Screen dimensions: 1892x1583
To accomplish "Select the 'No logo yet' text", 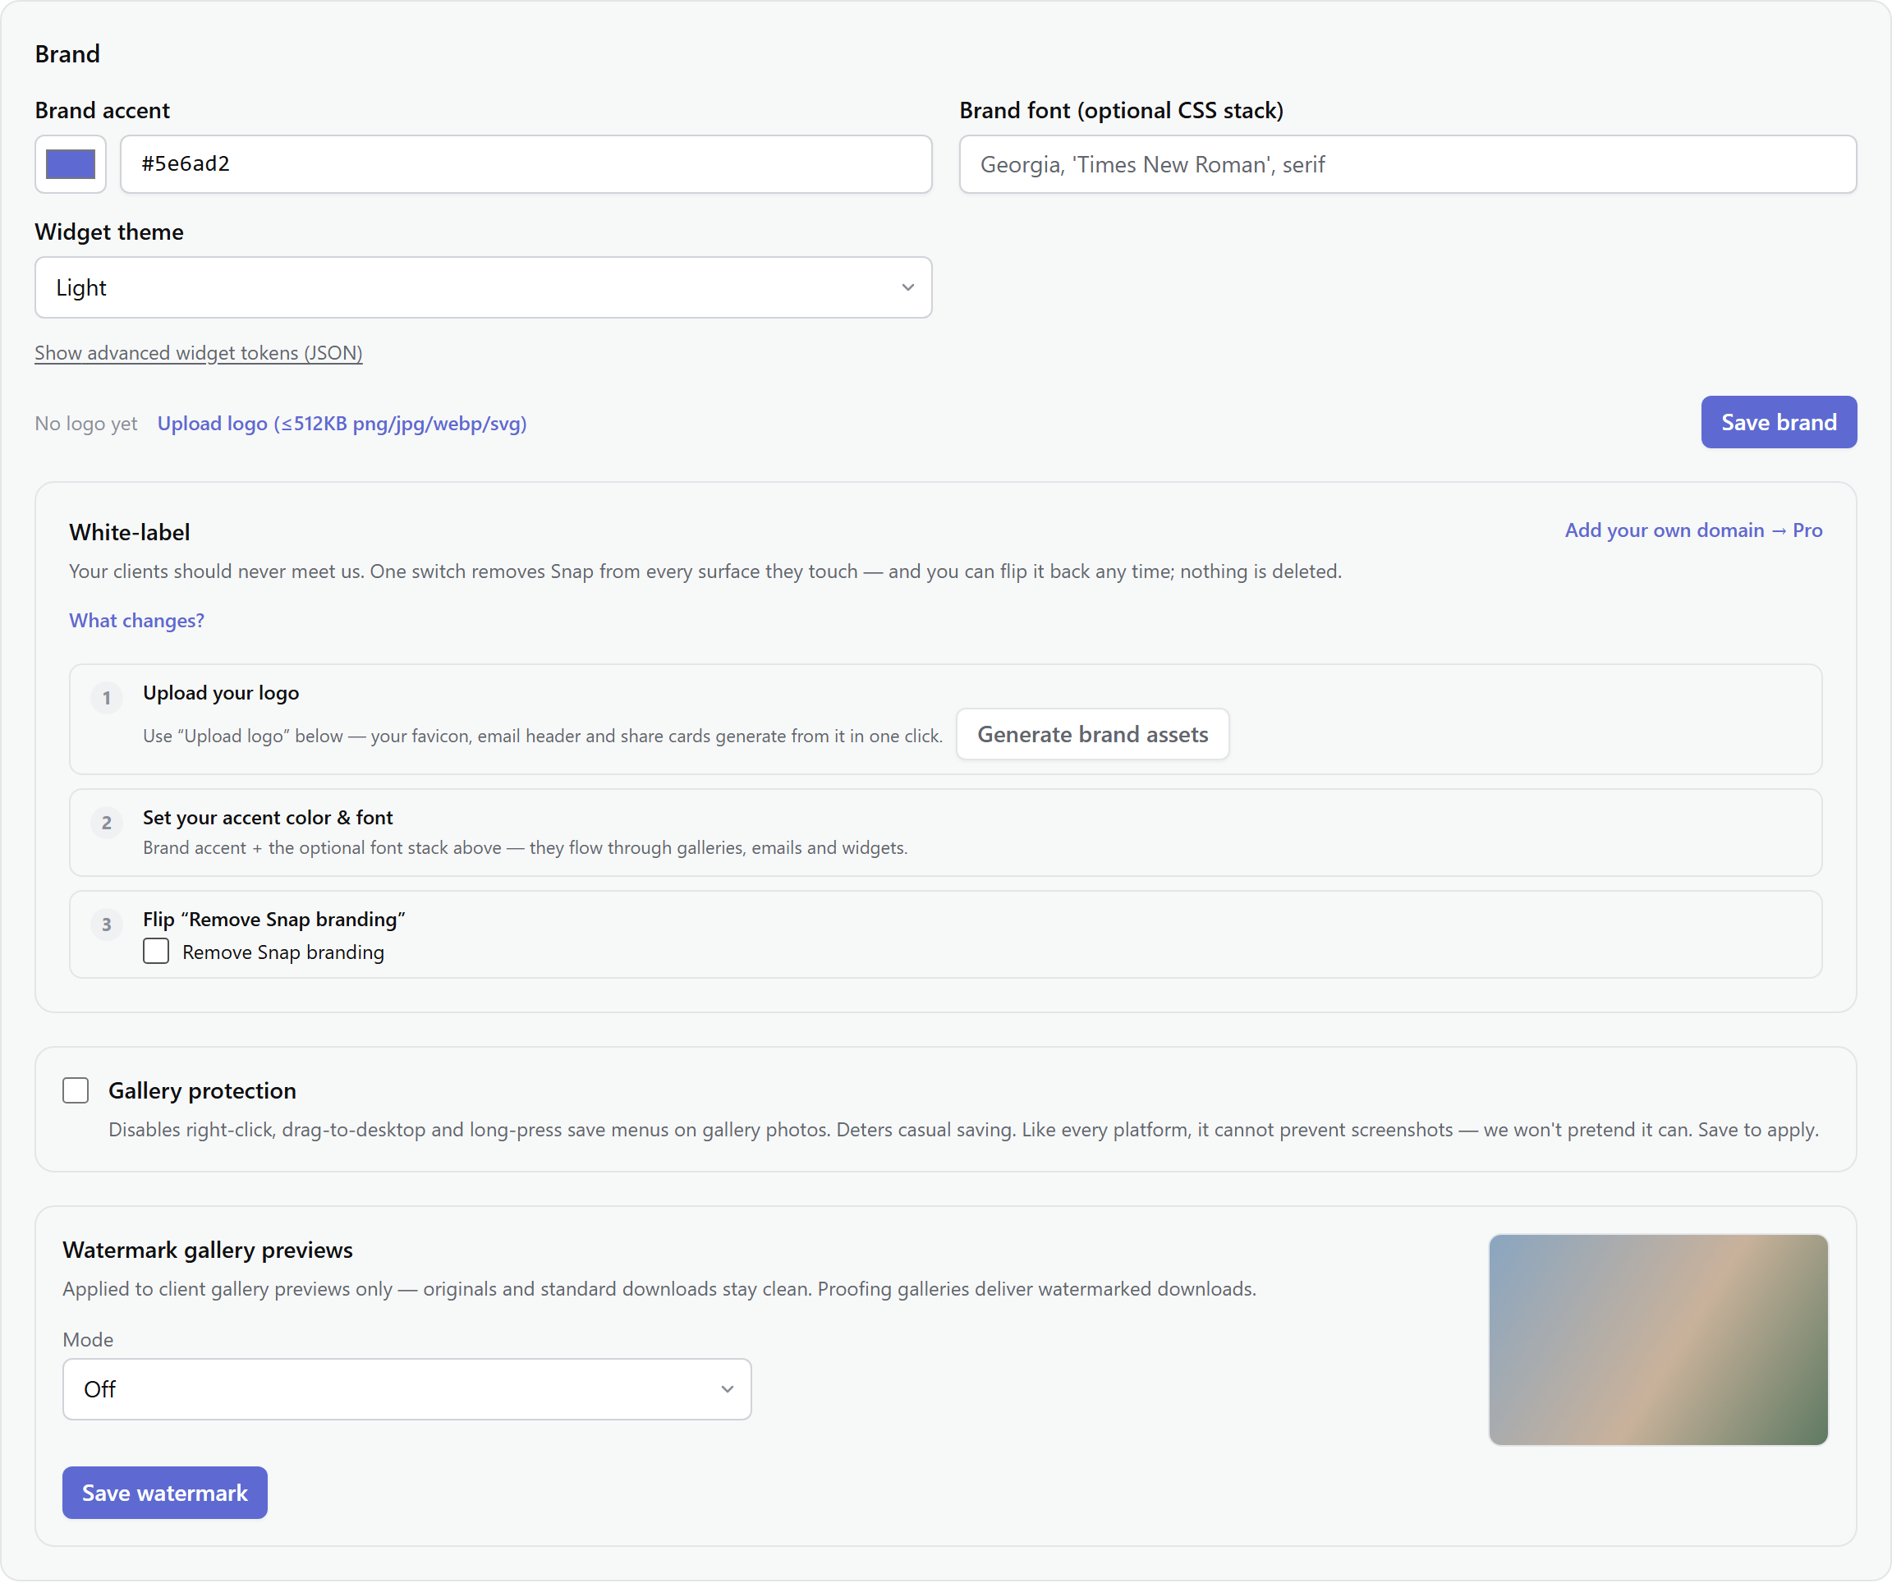I will (86, 424).
